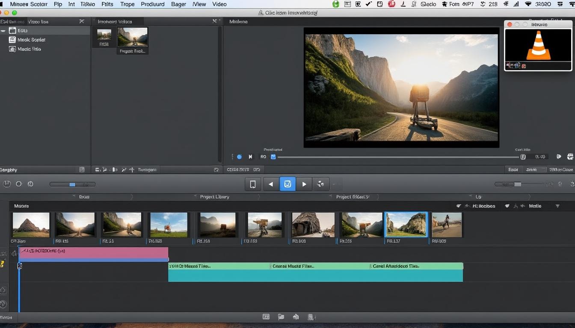Select the last clip showing a person walking
The height and width of the screenshot is (328, 575).
(x=447, y=225)
